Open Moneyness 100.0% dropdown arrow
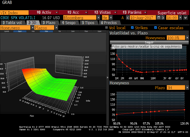Screen dimensions: 190x137 pos(187,38)
